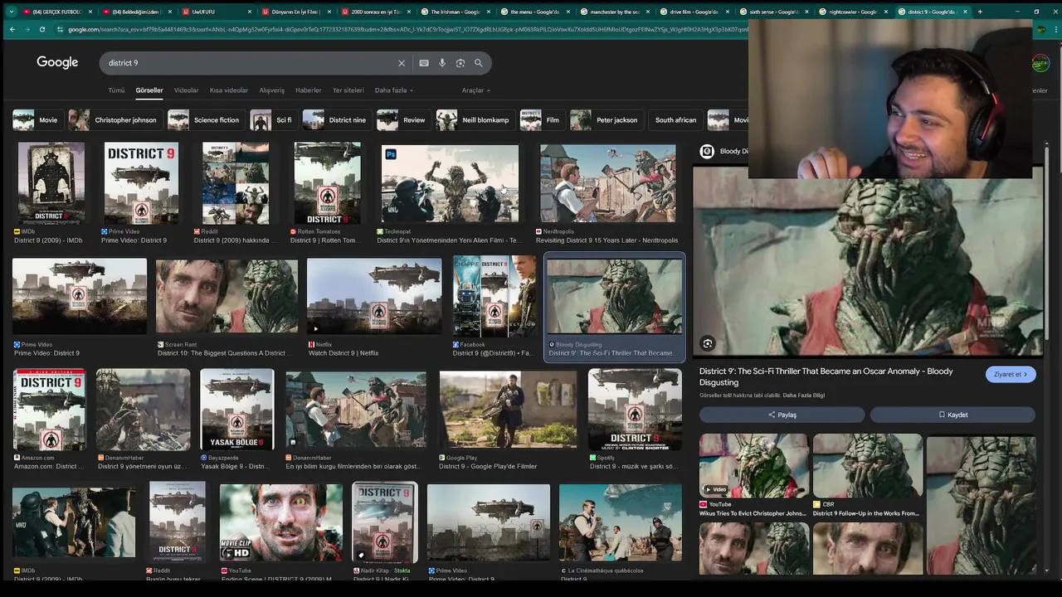
Task: Open the CBR 'District 9 Follow-Up' related image
Action: pos(868,465)
